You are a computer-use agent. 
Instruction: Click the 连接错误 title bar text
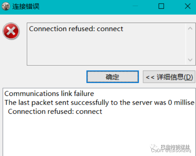pos(26,6)
